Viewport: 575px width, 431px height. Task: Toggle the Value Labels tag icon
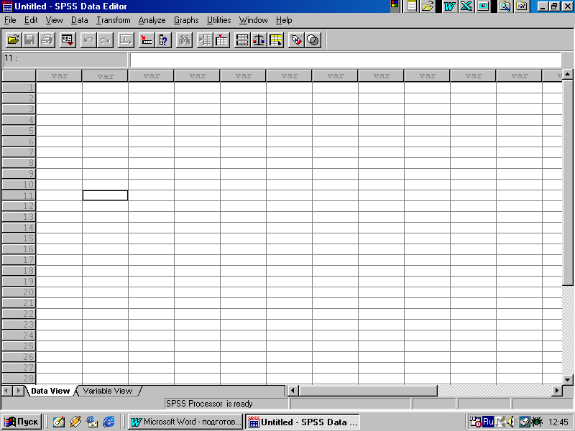coord(296,40)
